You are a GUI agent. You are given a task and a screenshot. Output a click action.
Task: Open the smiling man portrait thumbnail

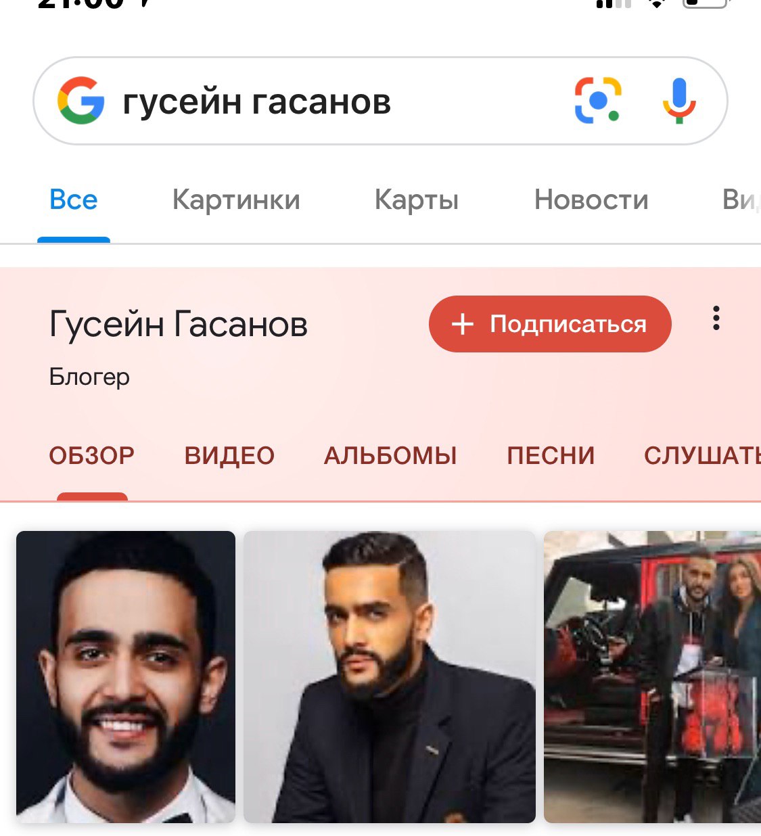coord(126,676)
